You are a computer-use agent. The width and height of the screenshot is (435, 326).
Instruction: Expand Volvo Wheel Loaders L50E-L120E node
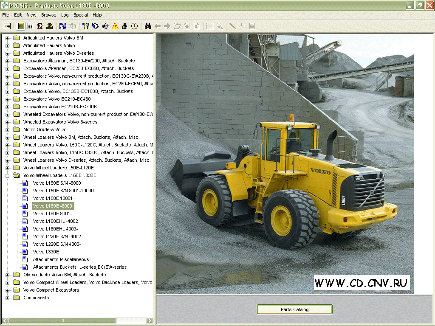tap(8, 168)
